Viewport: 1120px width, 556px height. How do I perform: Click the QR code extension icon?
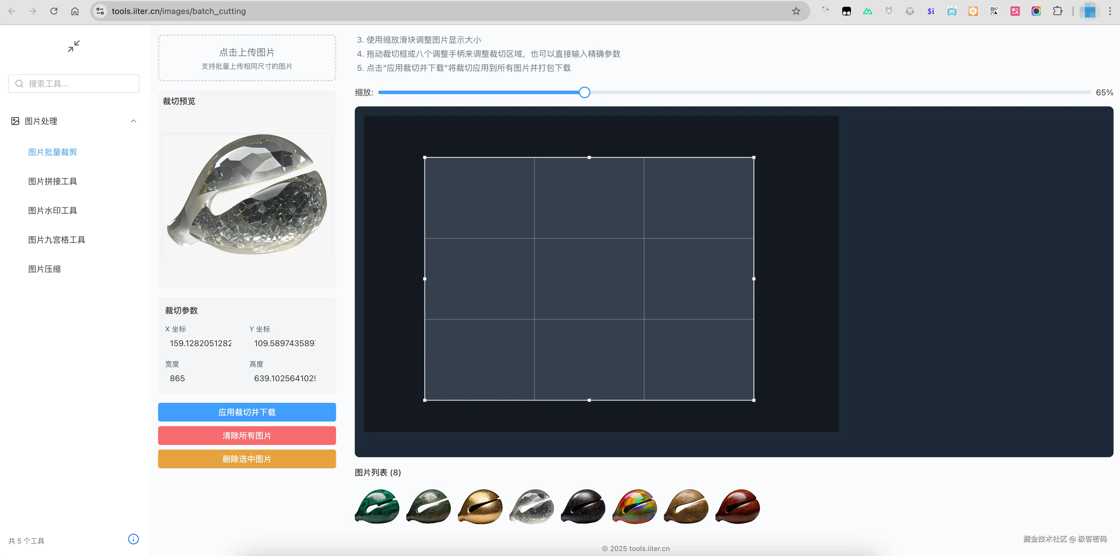(994, 11)
